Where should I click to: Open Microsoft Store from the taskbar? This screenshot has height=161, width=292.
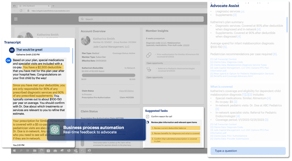(x=48, y=150)
